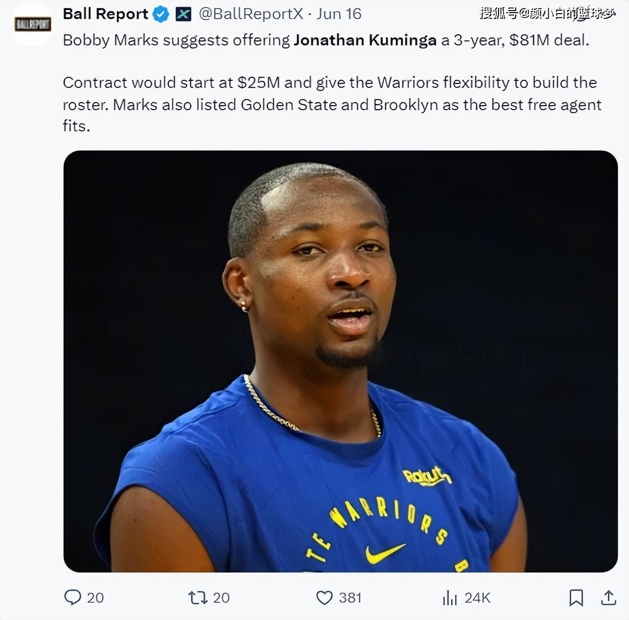Open the Ball Report display name
The image size is (629, 620).
coord(105,14)
